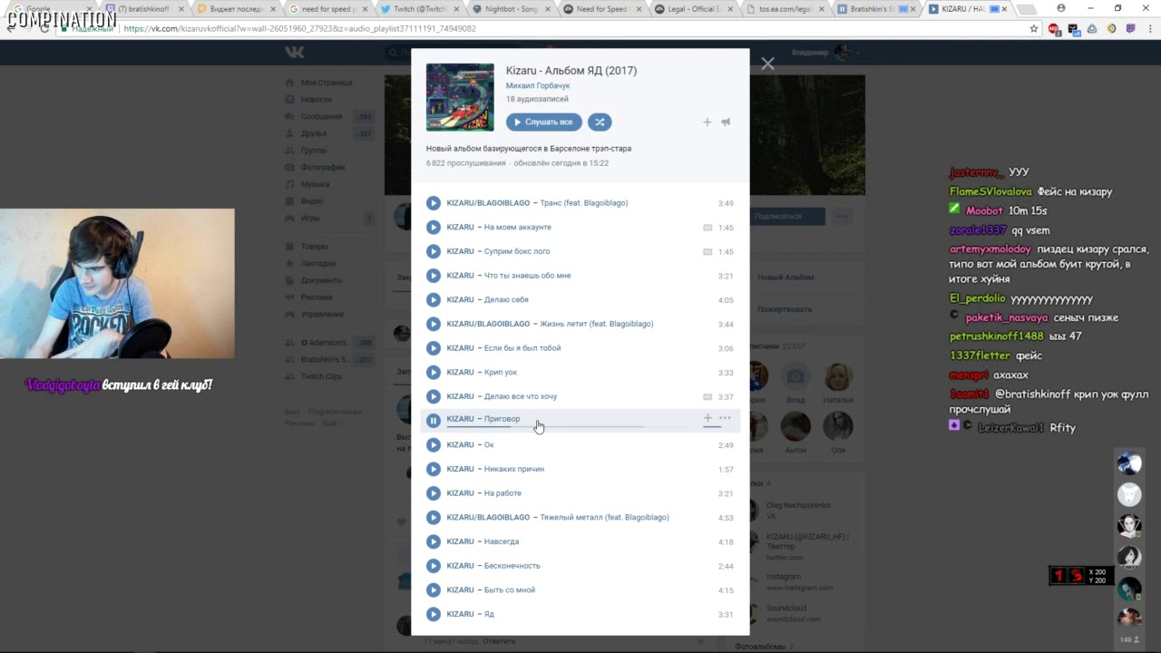This screenshot has height=653, width=1161.
Task: Play the track Навсегда
Action: [434, 541]
